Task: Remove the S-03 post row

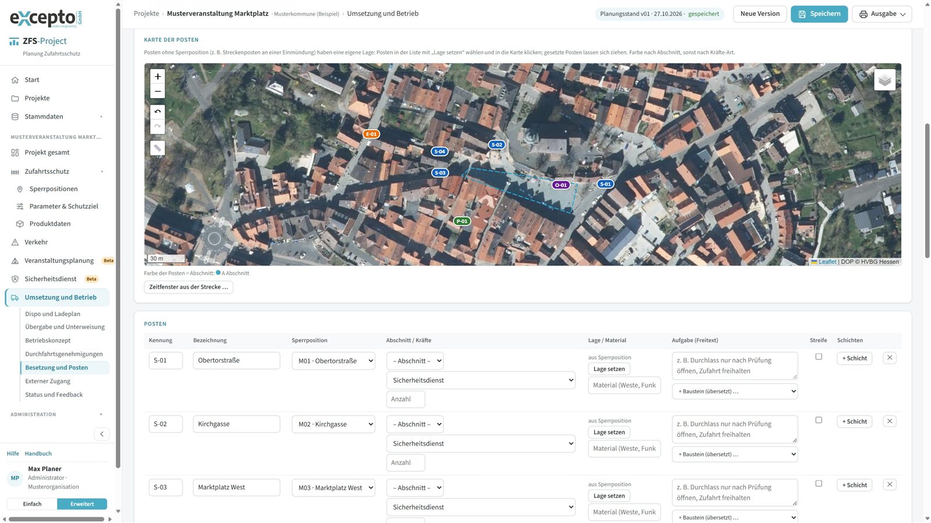Action: [x=890, y=485]
